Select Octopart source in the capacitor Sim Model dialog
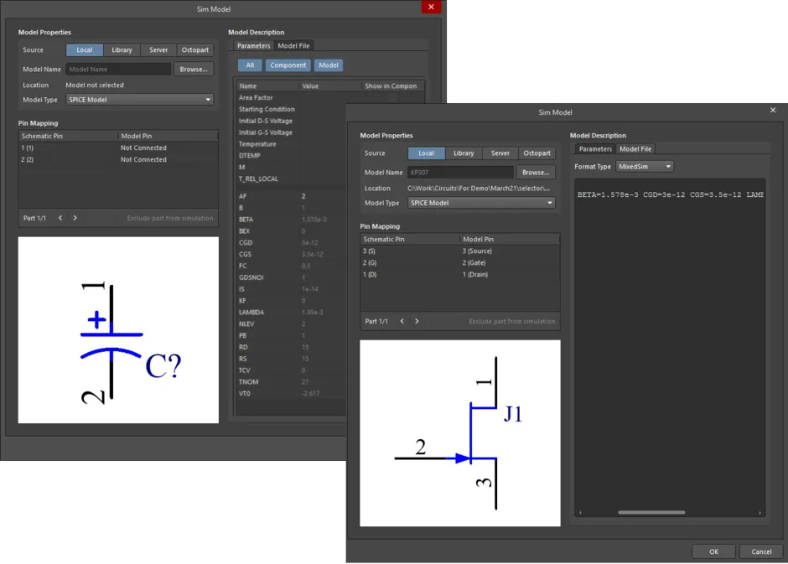Viewport: 788px width, 564px height. (195, 49)
